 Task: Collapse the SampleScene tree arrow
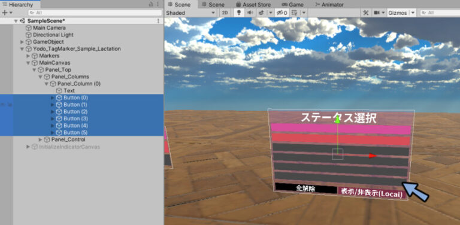coord(16,21)
